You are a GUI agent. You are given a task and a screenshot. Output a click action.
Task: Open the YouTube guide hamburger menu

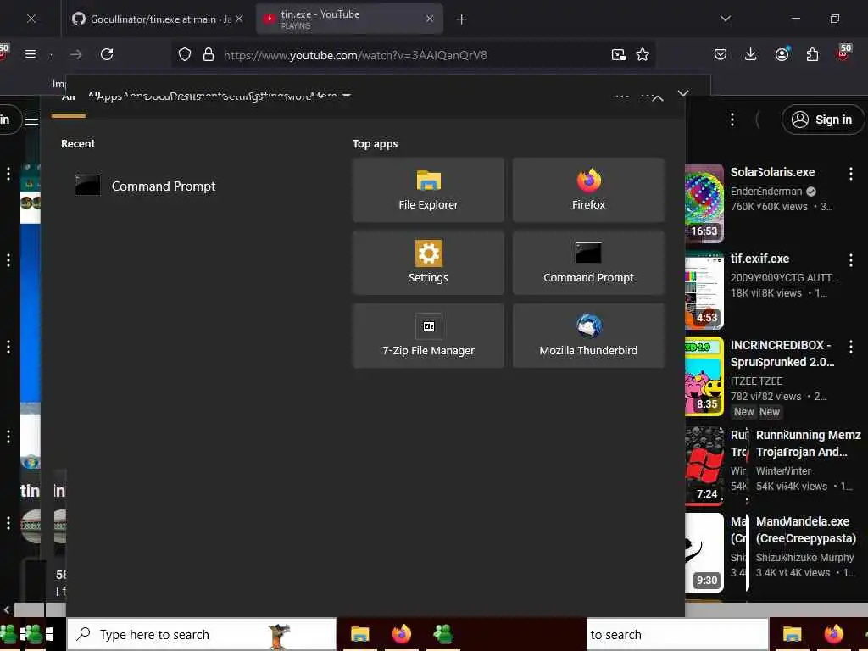coord(32,119)
